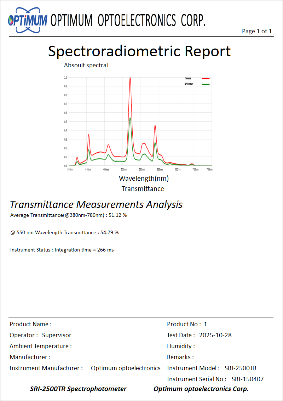Select the Source legend label
Image resolution: width=283 pixels, height=401 pixels.
188,78
